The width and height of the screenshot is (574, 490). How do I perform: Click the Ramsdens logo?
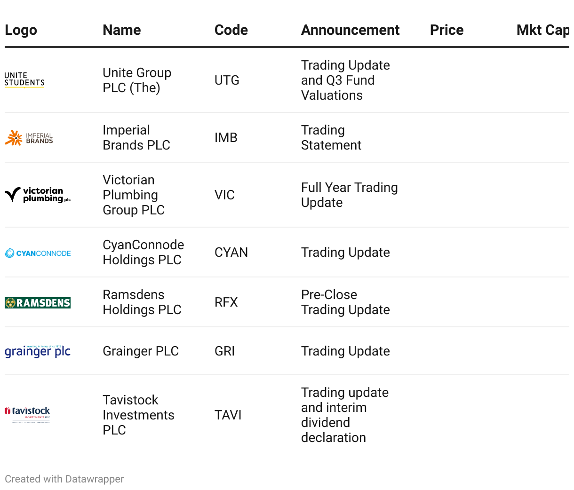38,303
